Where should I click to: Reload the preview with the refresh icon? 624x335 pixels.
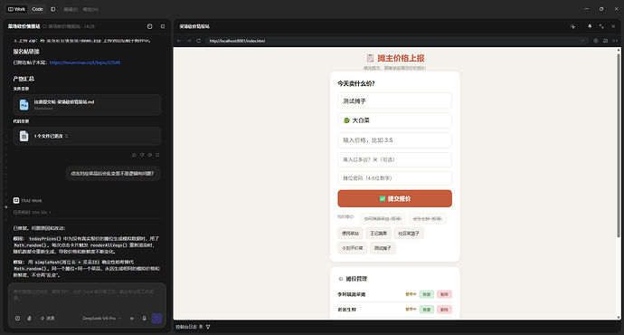pos(199,41)
